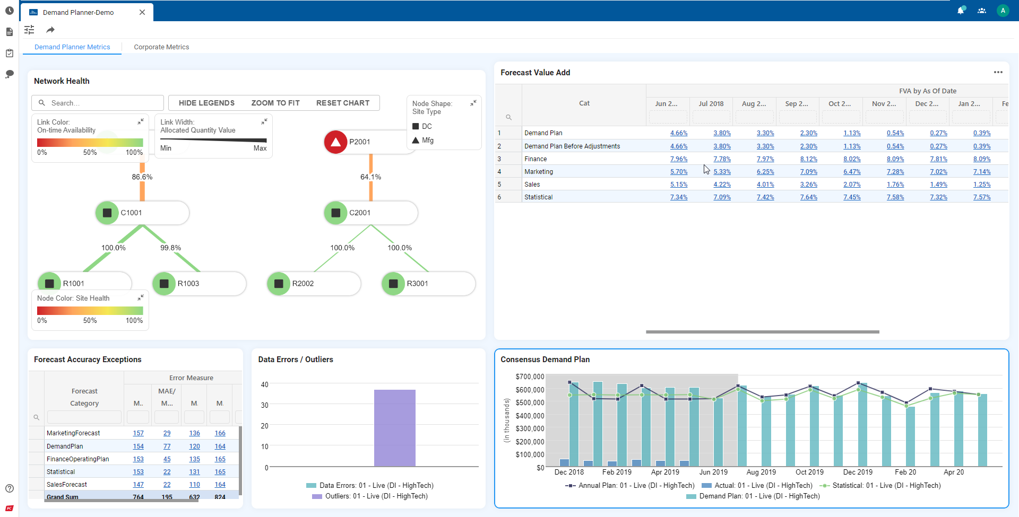Viewport: 1019px width, 517px height.
Task: Open the notifications bell icon
Action: point(961,11)
